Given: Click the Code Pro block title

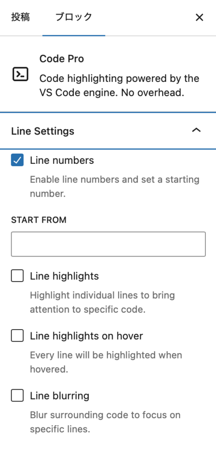Looking at the screenshot, I should [61, 59].
